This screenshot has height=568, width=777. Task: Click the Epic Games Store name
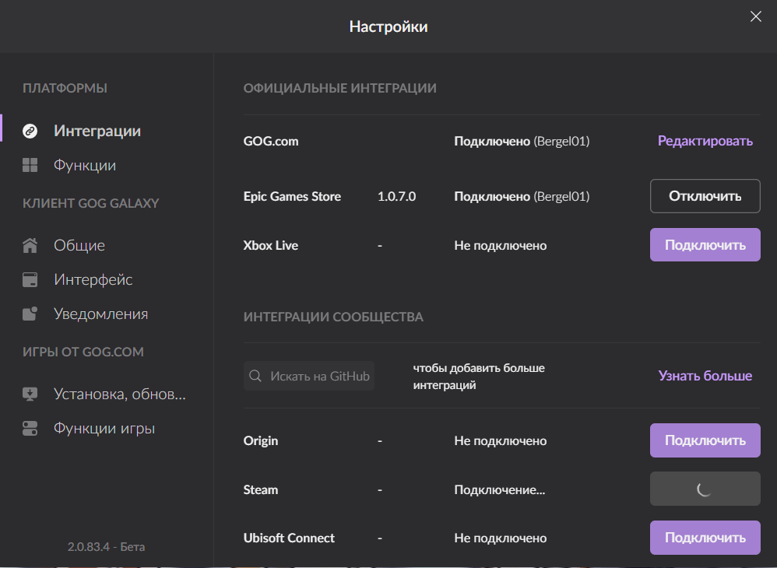click(x=292, y=197)
